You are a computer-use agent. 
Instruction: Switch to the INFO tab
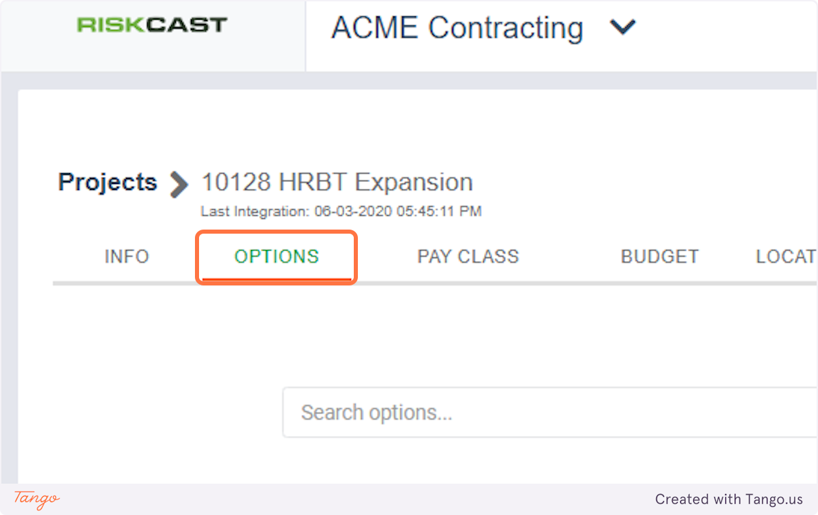point(127,257)
